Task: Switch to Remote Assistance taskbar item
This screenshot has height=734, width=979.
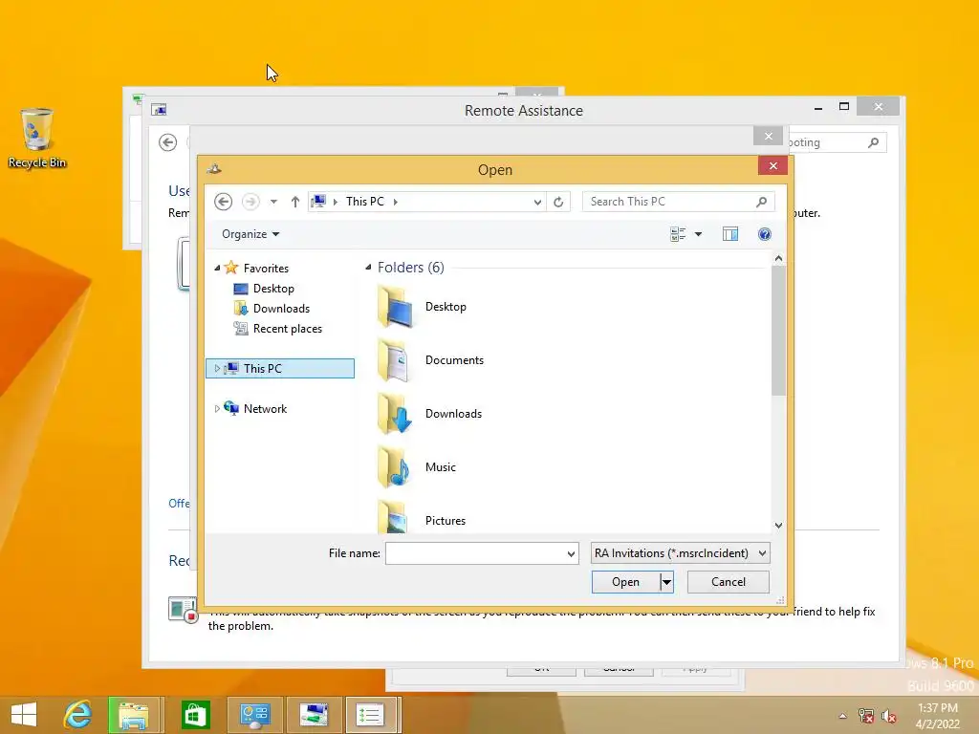Action: [x=314, y=715]
